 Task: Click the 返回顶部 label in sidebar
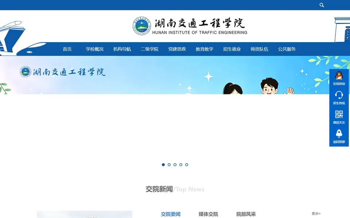click(339, 142)
